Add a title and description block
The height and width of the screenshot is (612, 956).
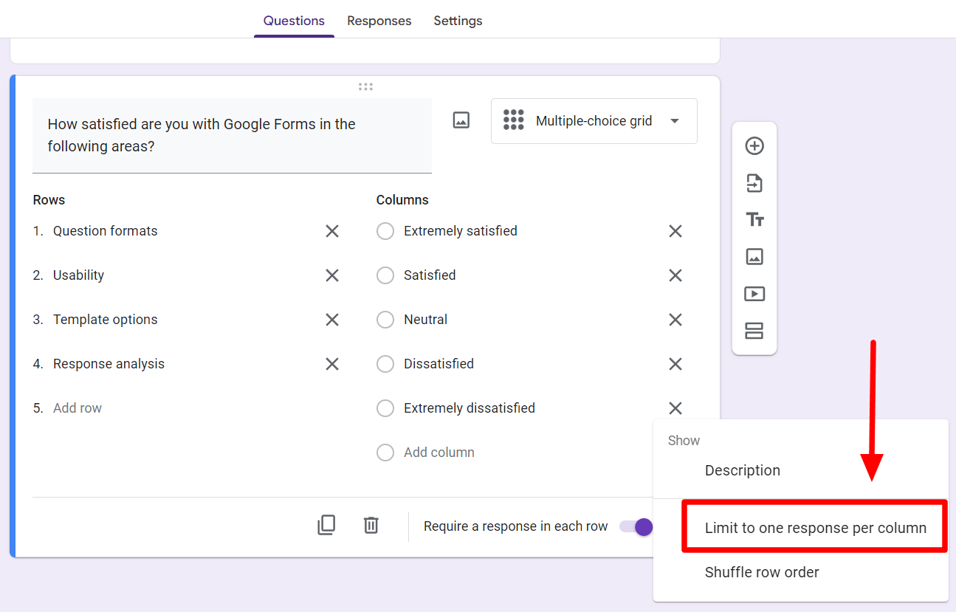tap(754, 220)
